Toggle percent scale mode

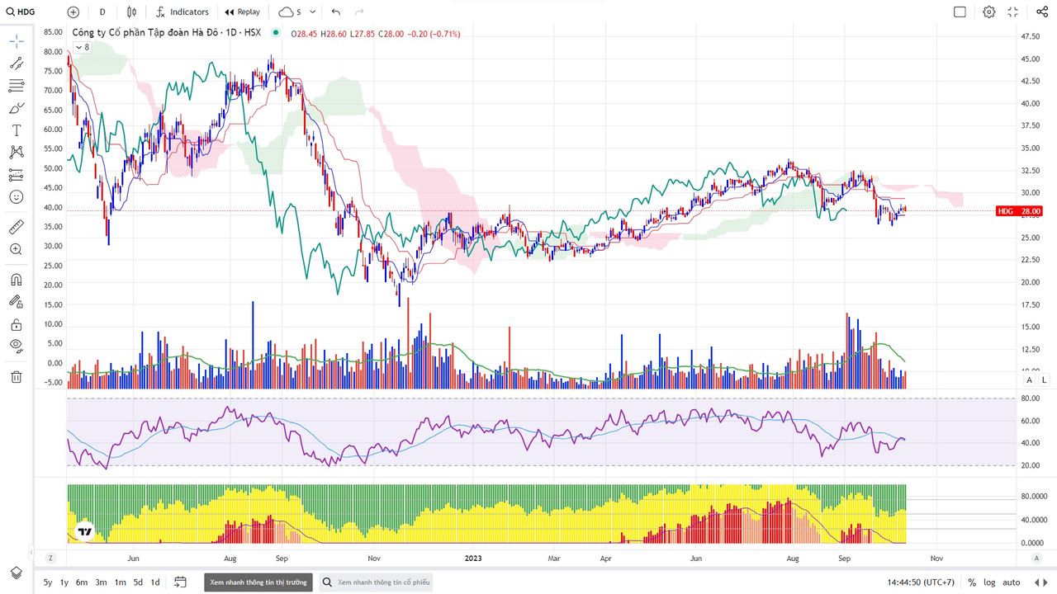pyautogui.click(x=972, y=582)
